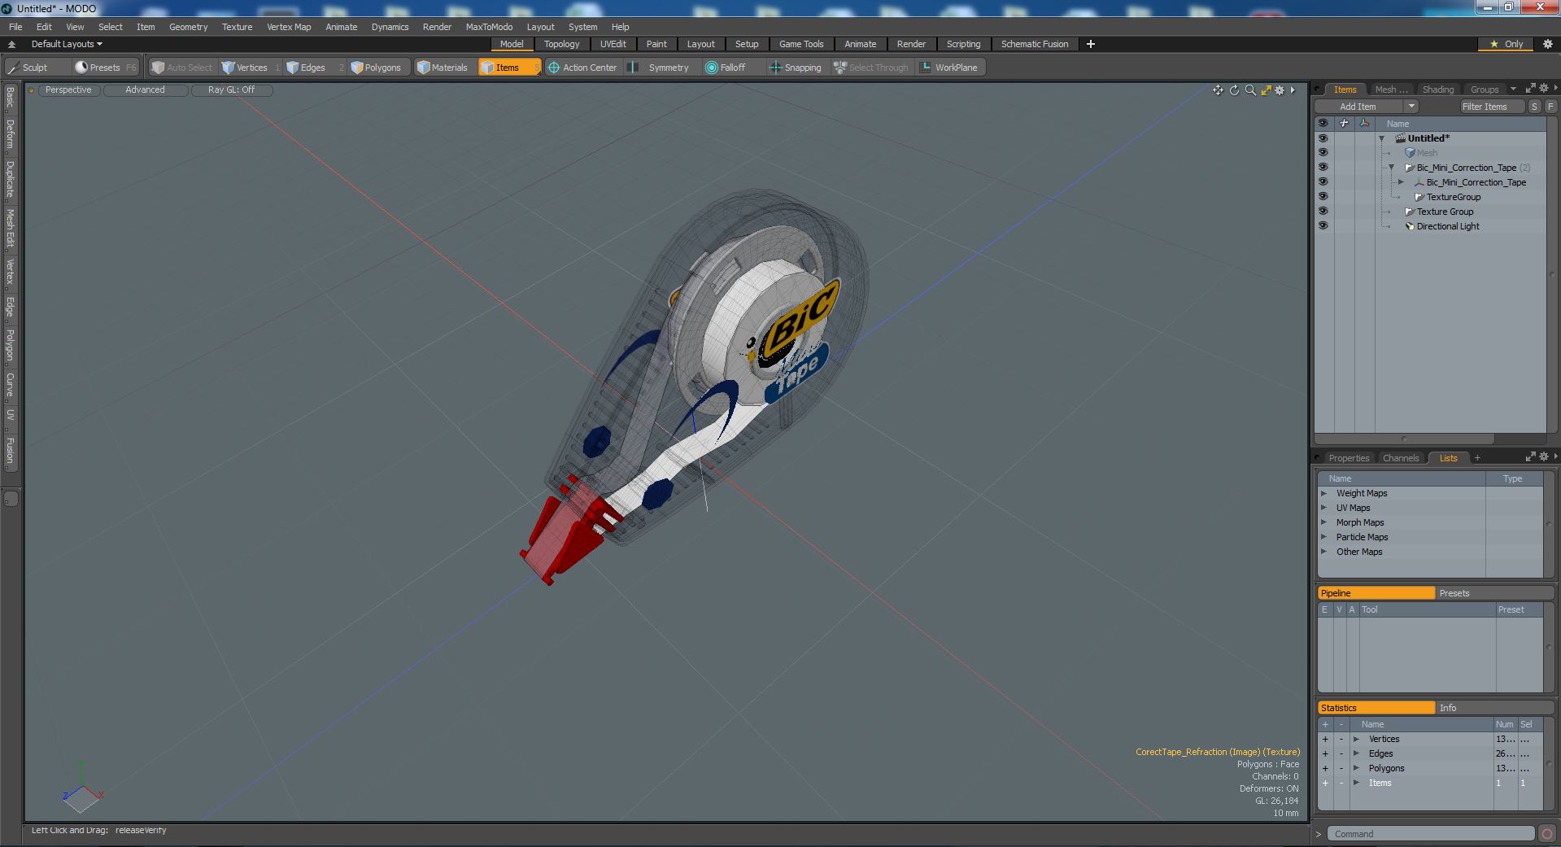
Task: Toggle the Only layout star button
Action: coord(1506,44)
